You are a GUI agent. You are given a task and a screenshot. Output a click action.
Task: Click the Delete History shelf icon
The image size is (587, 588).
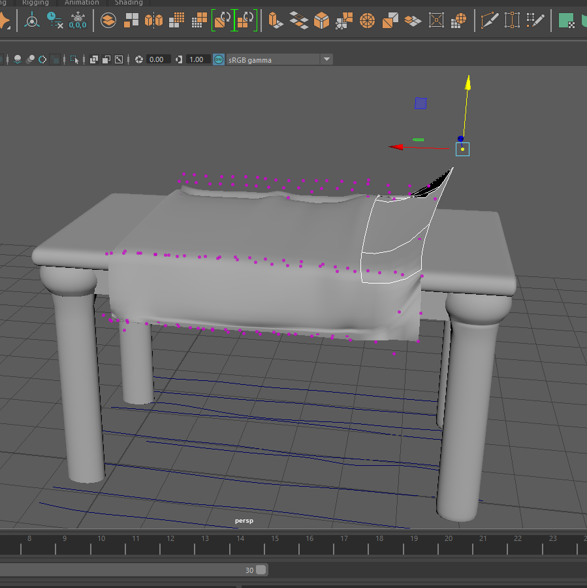pyautogui.click(x=55, y=20)
